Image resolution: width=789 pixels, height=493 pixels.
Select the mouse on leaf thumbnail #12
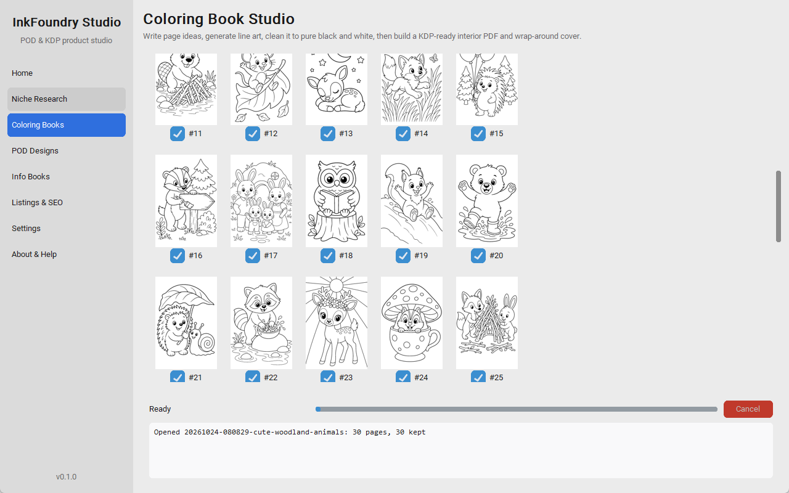(261, 89)
